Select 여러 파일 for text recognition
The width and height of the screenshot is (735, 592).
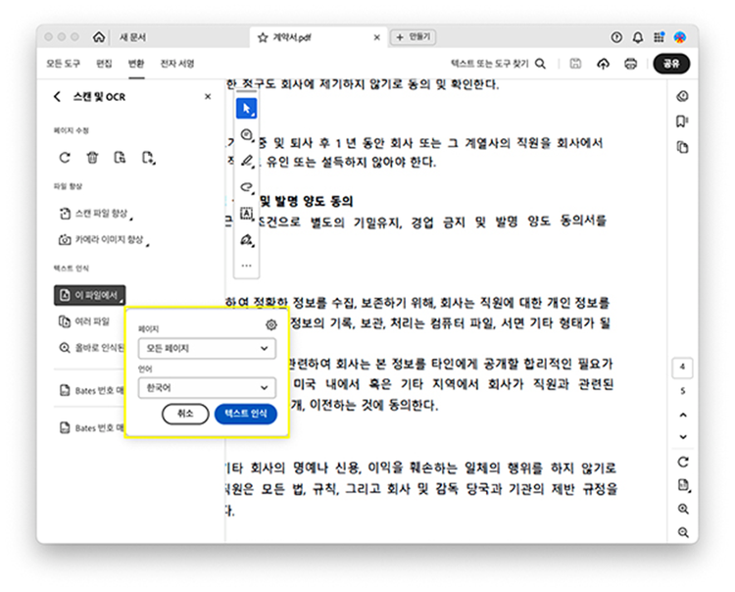tap(84, 321)
